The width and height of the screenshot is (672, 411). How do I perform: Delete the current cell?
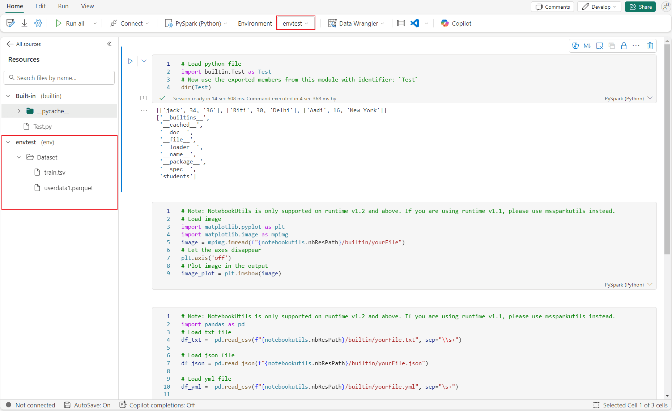click(650, 45)
